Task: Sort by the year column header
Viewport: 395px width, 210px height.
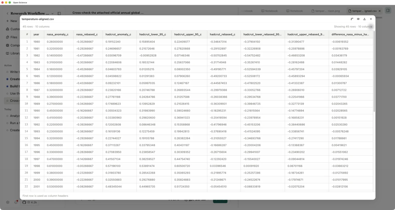Action: (37, 34)
